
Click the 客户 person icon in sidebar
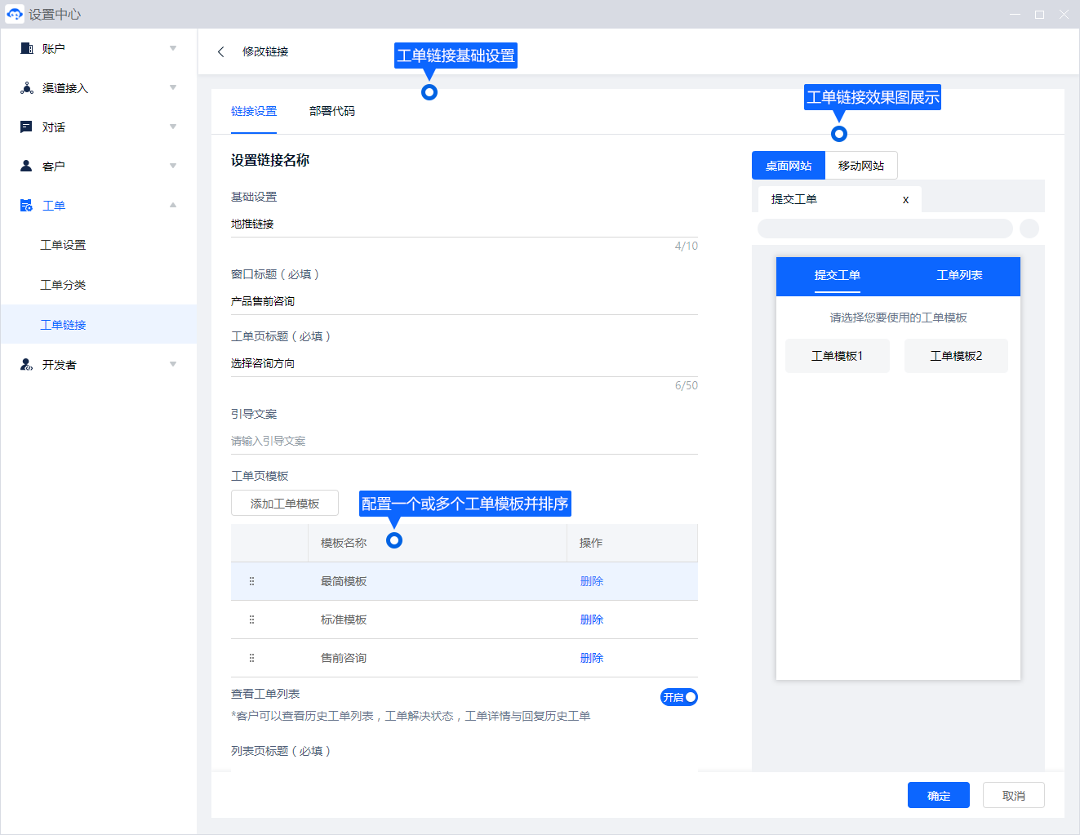pyautogui.click(x=26, y=166)
